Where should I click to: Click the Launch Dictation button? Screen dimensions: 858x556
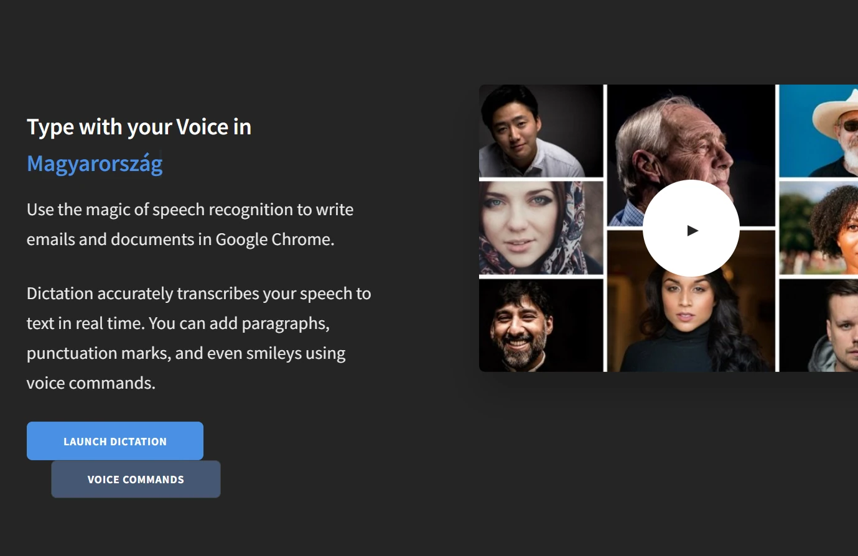pos(115,441)
